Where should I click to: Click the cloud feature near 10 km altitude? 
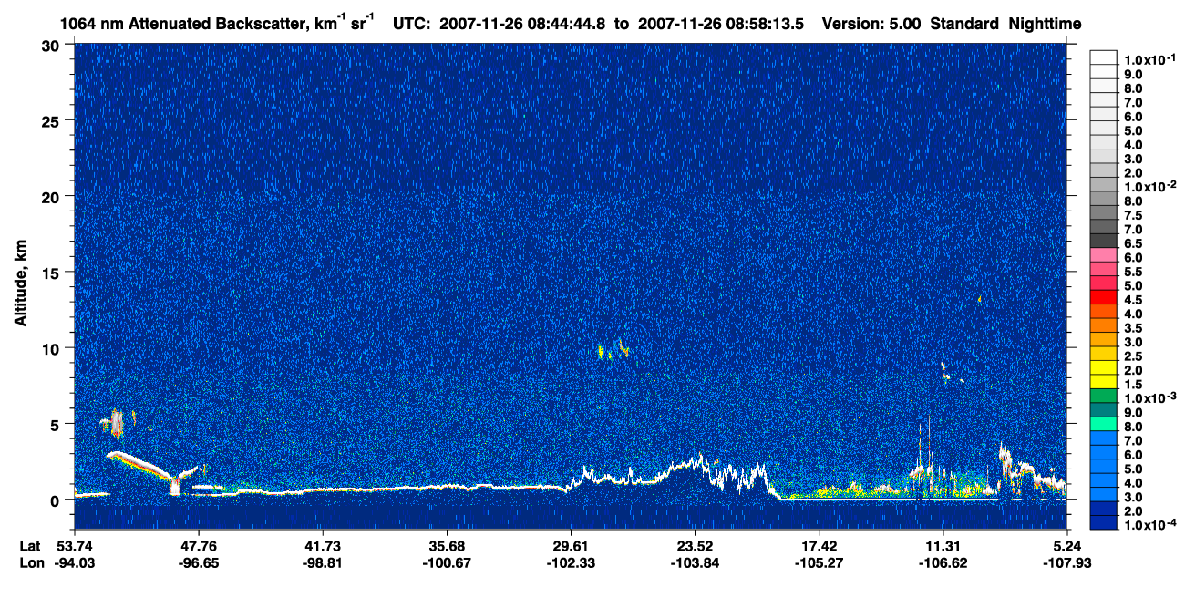(613, 349)
